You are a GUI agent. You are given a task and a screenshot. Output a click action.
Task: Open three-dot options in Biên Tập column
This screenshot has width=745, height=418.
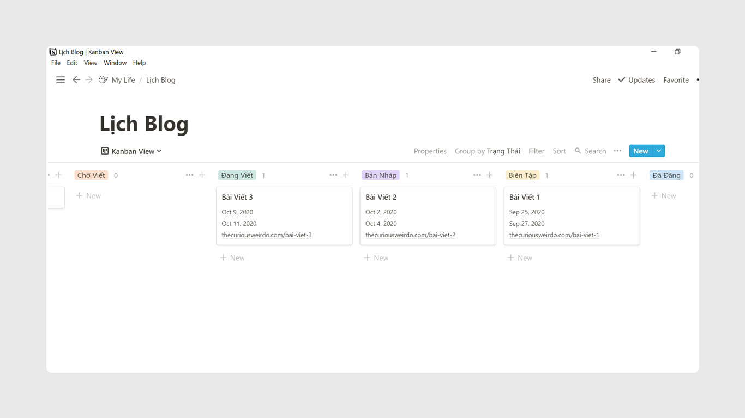(x=621, y=175)
